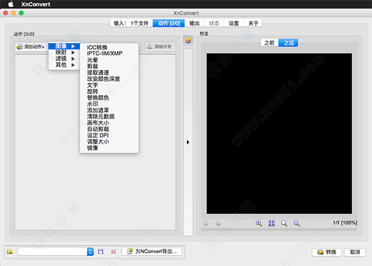Switch to the 设置 tab
Screen dimensions: 372x266
[234, 23]
